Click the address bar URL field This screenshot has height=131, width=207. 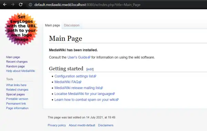click(x=87, y=5)
